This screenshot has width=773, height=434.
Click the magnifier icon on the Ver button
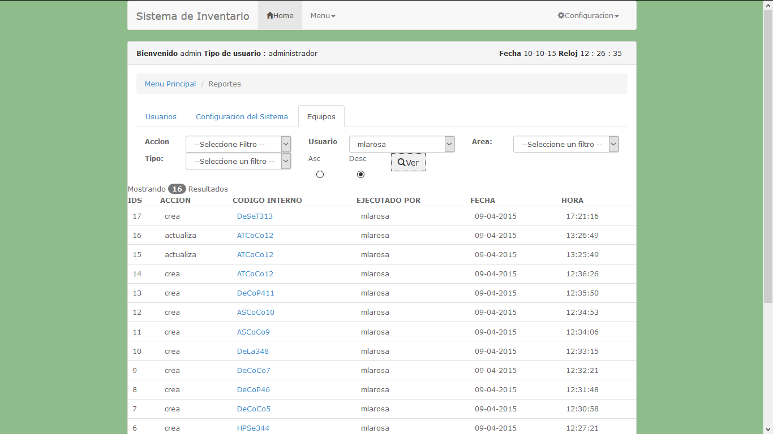tap(401, 162)
